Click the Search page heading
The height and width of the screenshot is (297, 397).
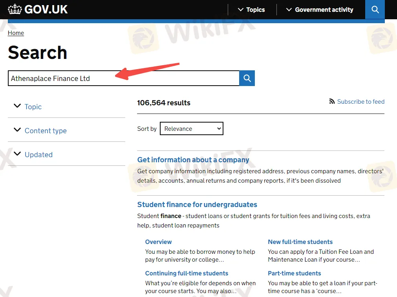tap(37, 53)
